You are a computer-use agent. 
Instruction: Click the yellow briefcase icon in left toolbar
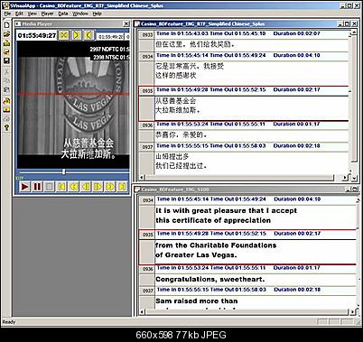pyautogui.click(x=6, y=43)
